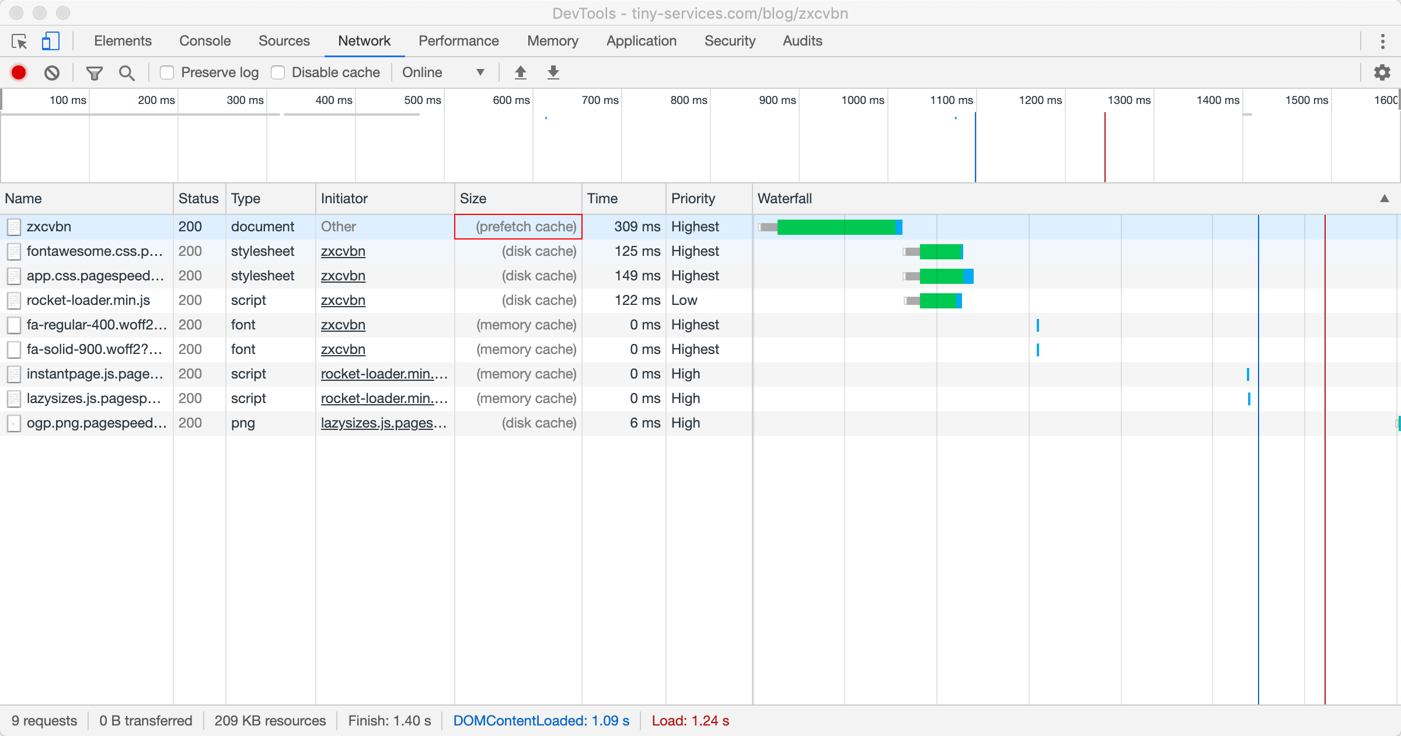Enable the Preserve log checkbox
Screen dimensions: 1401x736
[168, 72]
